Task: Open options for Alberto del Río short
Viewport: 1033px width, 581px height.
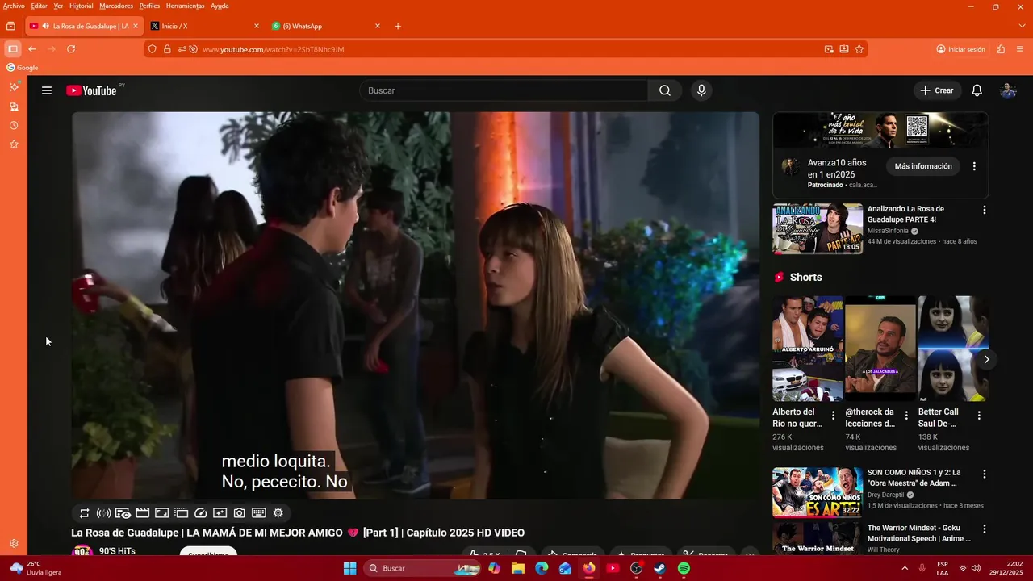Action: (834, 416)
